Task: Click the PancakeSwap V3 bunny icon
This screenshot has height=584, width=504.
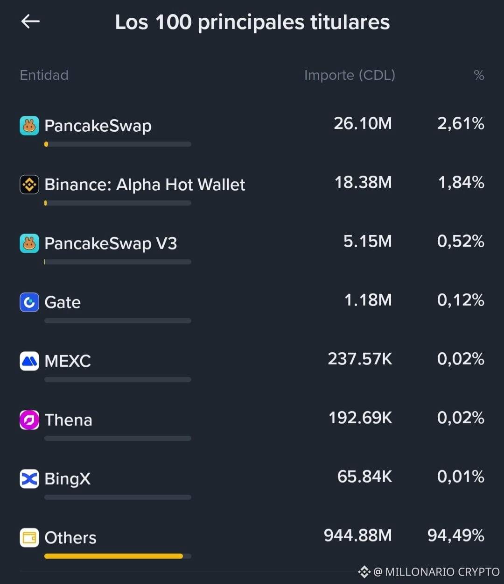Action: click(29, 243)
